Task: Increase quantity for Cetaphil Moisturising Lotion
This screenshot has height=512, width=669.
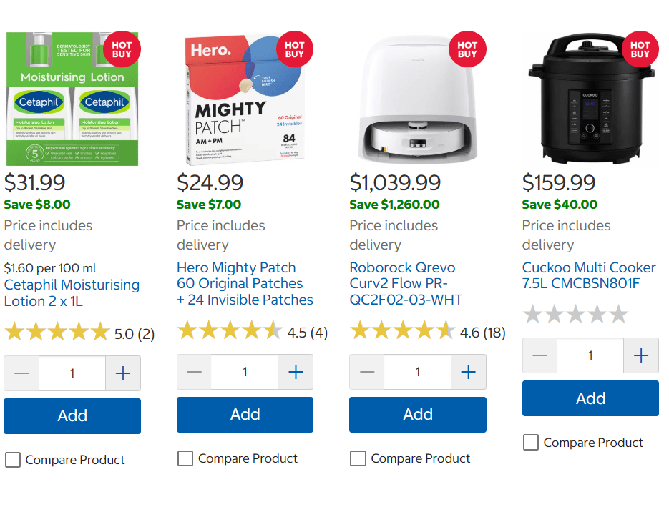Action: (x=123, y=373)
